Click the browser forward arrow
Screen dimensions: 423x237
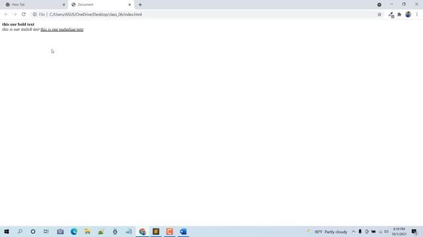15,14
